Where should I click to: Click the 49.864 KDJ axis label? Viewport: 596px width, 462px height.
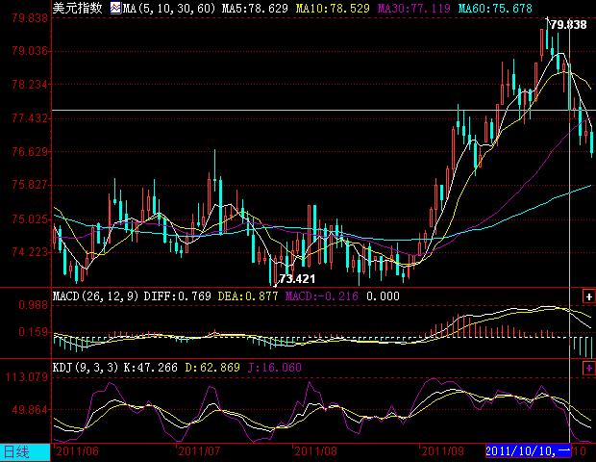coord(30,410)
